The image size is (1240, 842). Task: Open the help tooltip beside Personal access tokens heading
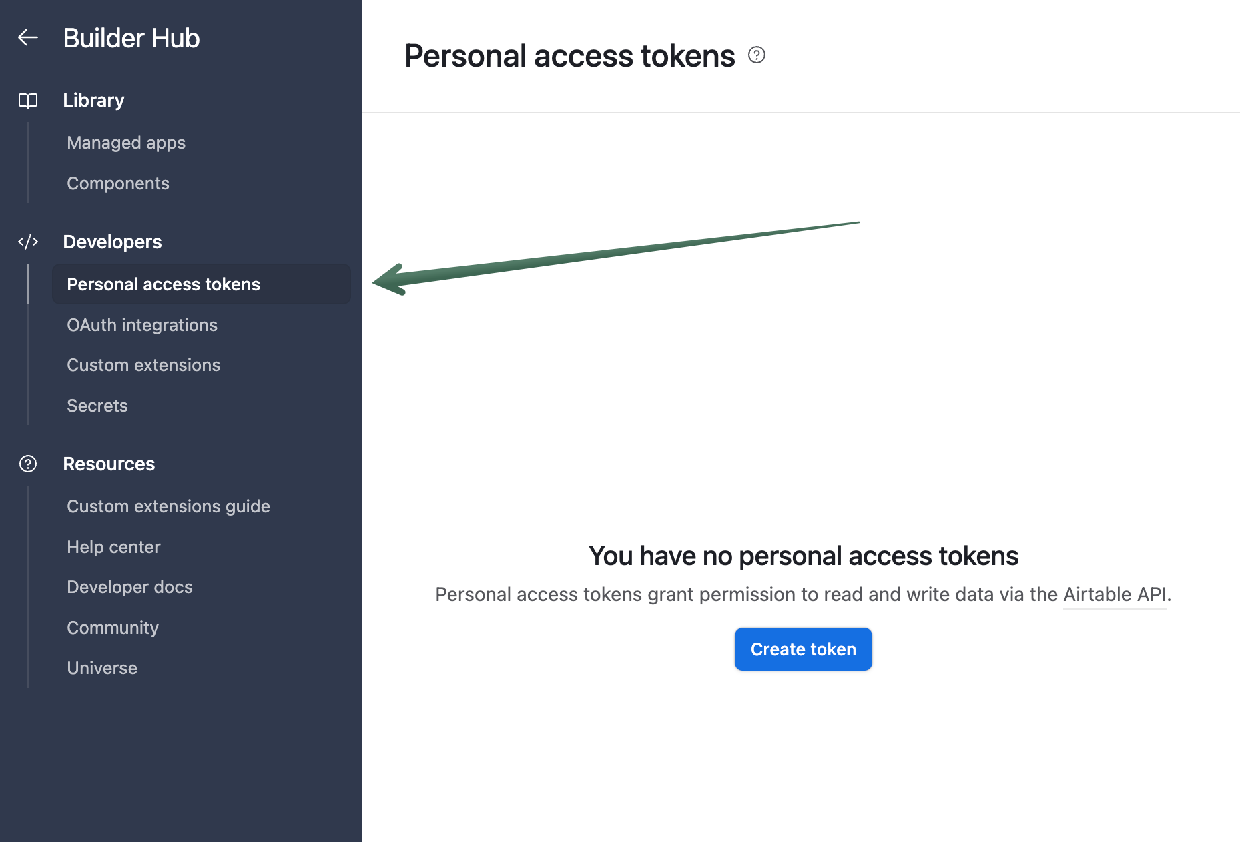pyautogui.click(x=756, y=56)
